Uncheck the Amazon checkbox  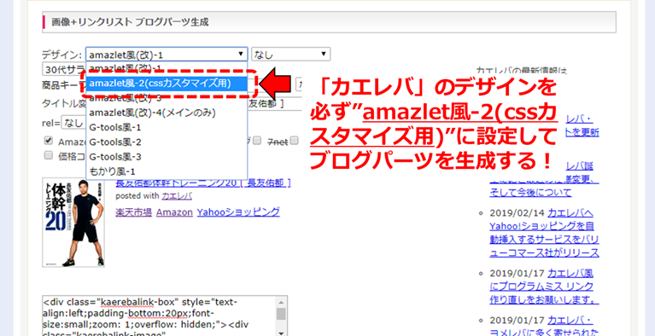pyautogui.click(x=49, y=141)
